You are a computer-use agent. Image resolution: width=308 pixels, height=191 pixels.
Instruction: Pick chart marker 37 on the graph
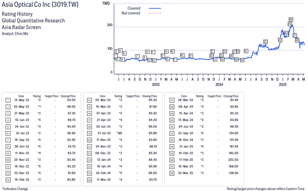pyautogui.click(x=294, y=35)
